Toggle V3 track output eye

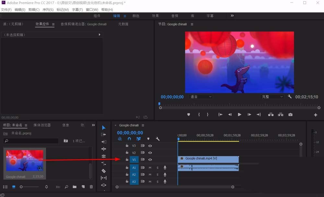150,146
